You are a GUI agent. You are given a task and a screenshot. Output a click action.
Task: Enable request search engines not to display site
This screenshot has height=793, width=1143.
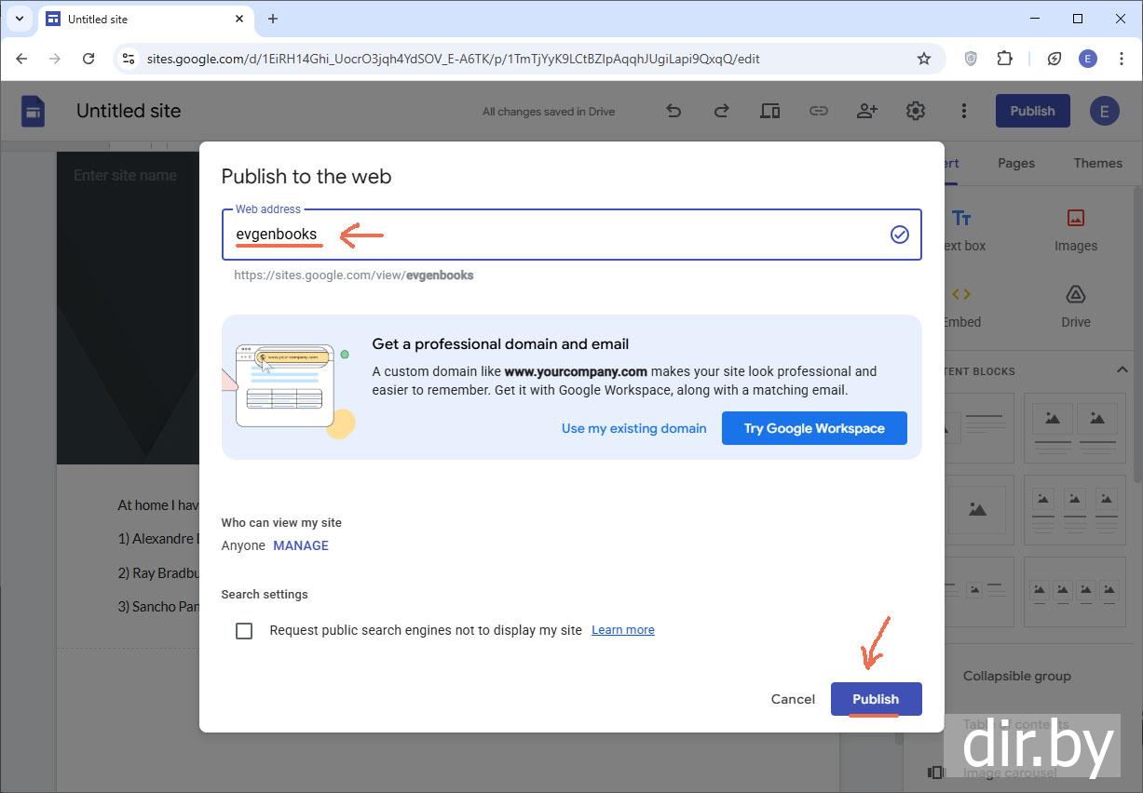coord(244,631)
